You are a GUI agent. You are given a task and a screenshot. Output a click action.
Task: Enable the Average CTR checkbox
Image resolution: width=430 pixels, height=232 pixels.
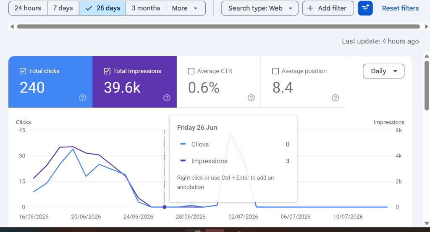pos(191,71)
